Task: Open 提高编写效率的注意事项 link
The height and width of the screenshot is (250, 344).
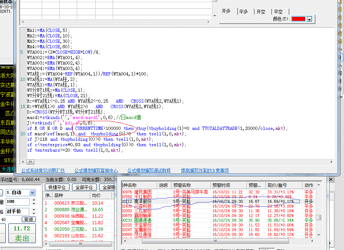Action: pyautogui.click(x=205, y=171)
